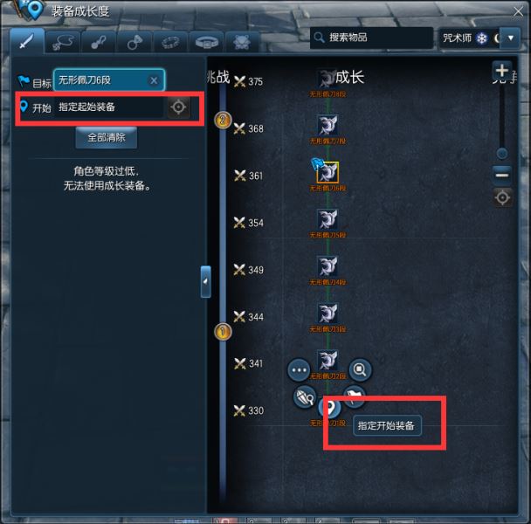Zoom out with the minus button
This screenshot has height=524, width=531.
pos(501,176)
